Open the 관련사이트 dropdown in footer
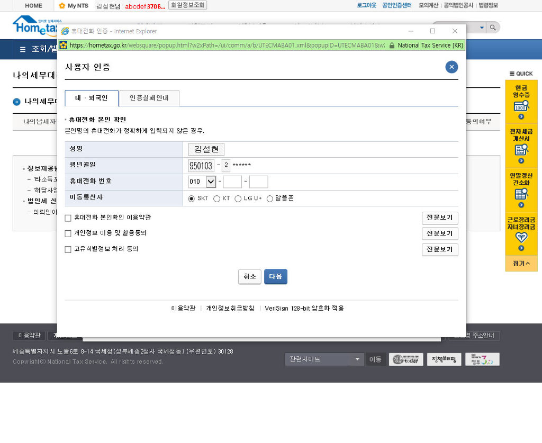This screenshot has width=542, height=443. 324,359
